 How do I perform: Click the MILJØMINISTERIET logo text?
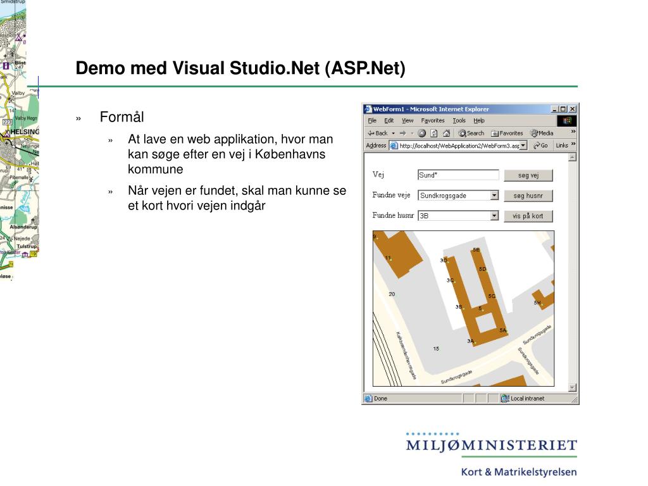point(491,445)
